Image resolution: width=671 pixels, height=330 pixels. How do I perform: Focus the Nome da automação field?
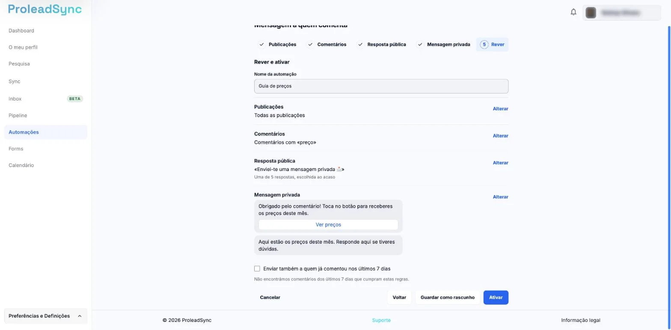(x=381, y=86)
